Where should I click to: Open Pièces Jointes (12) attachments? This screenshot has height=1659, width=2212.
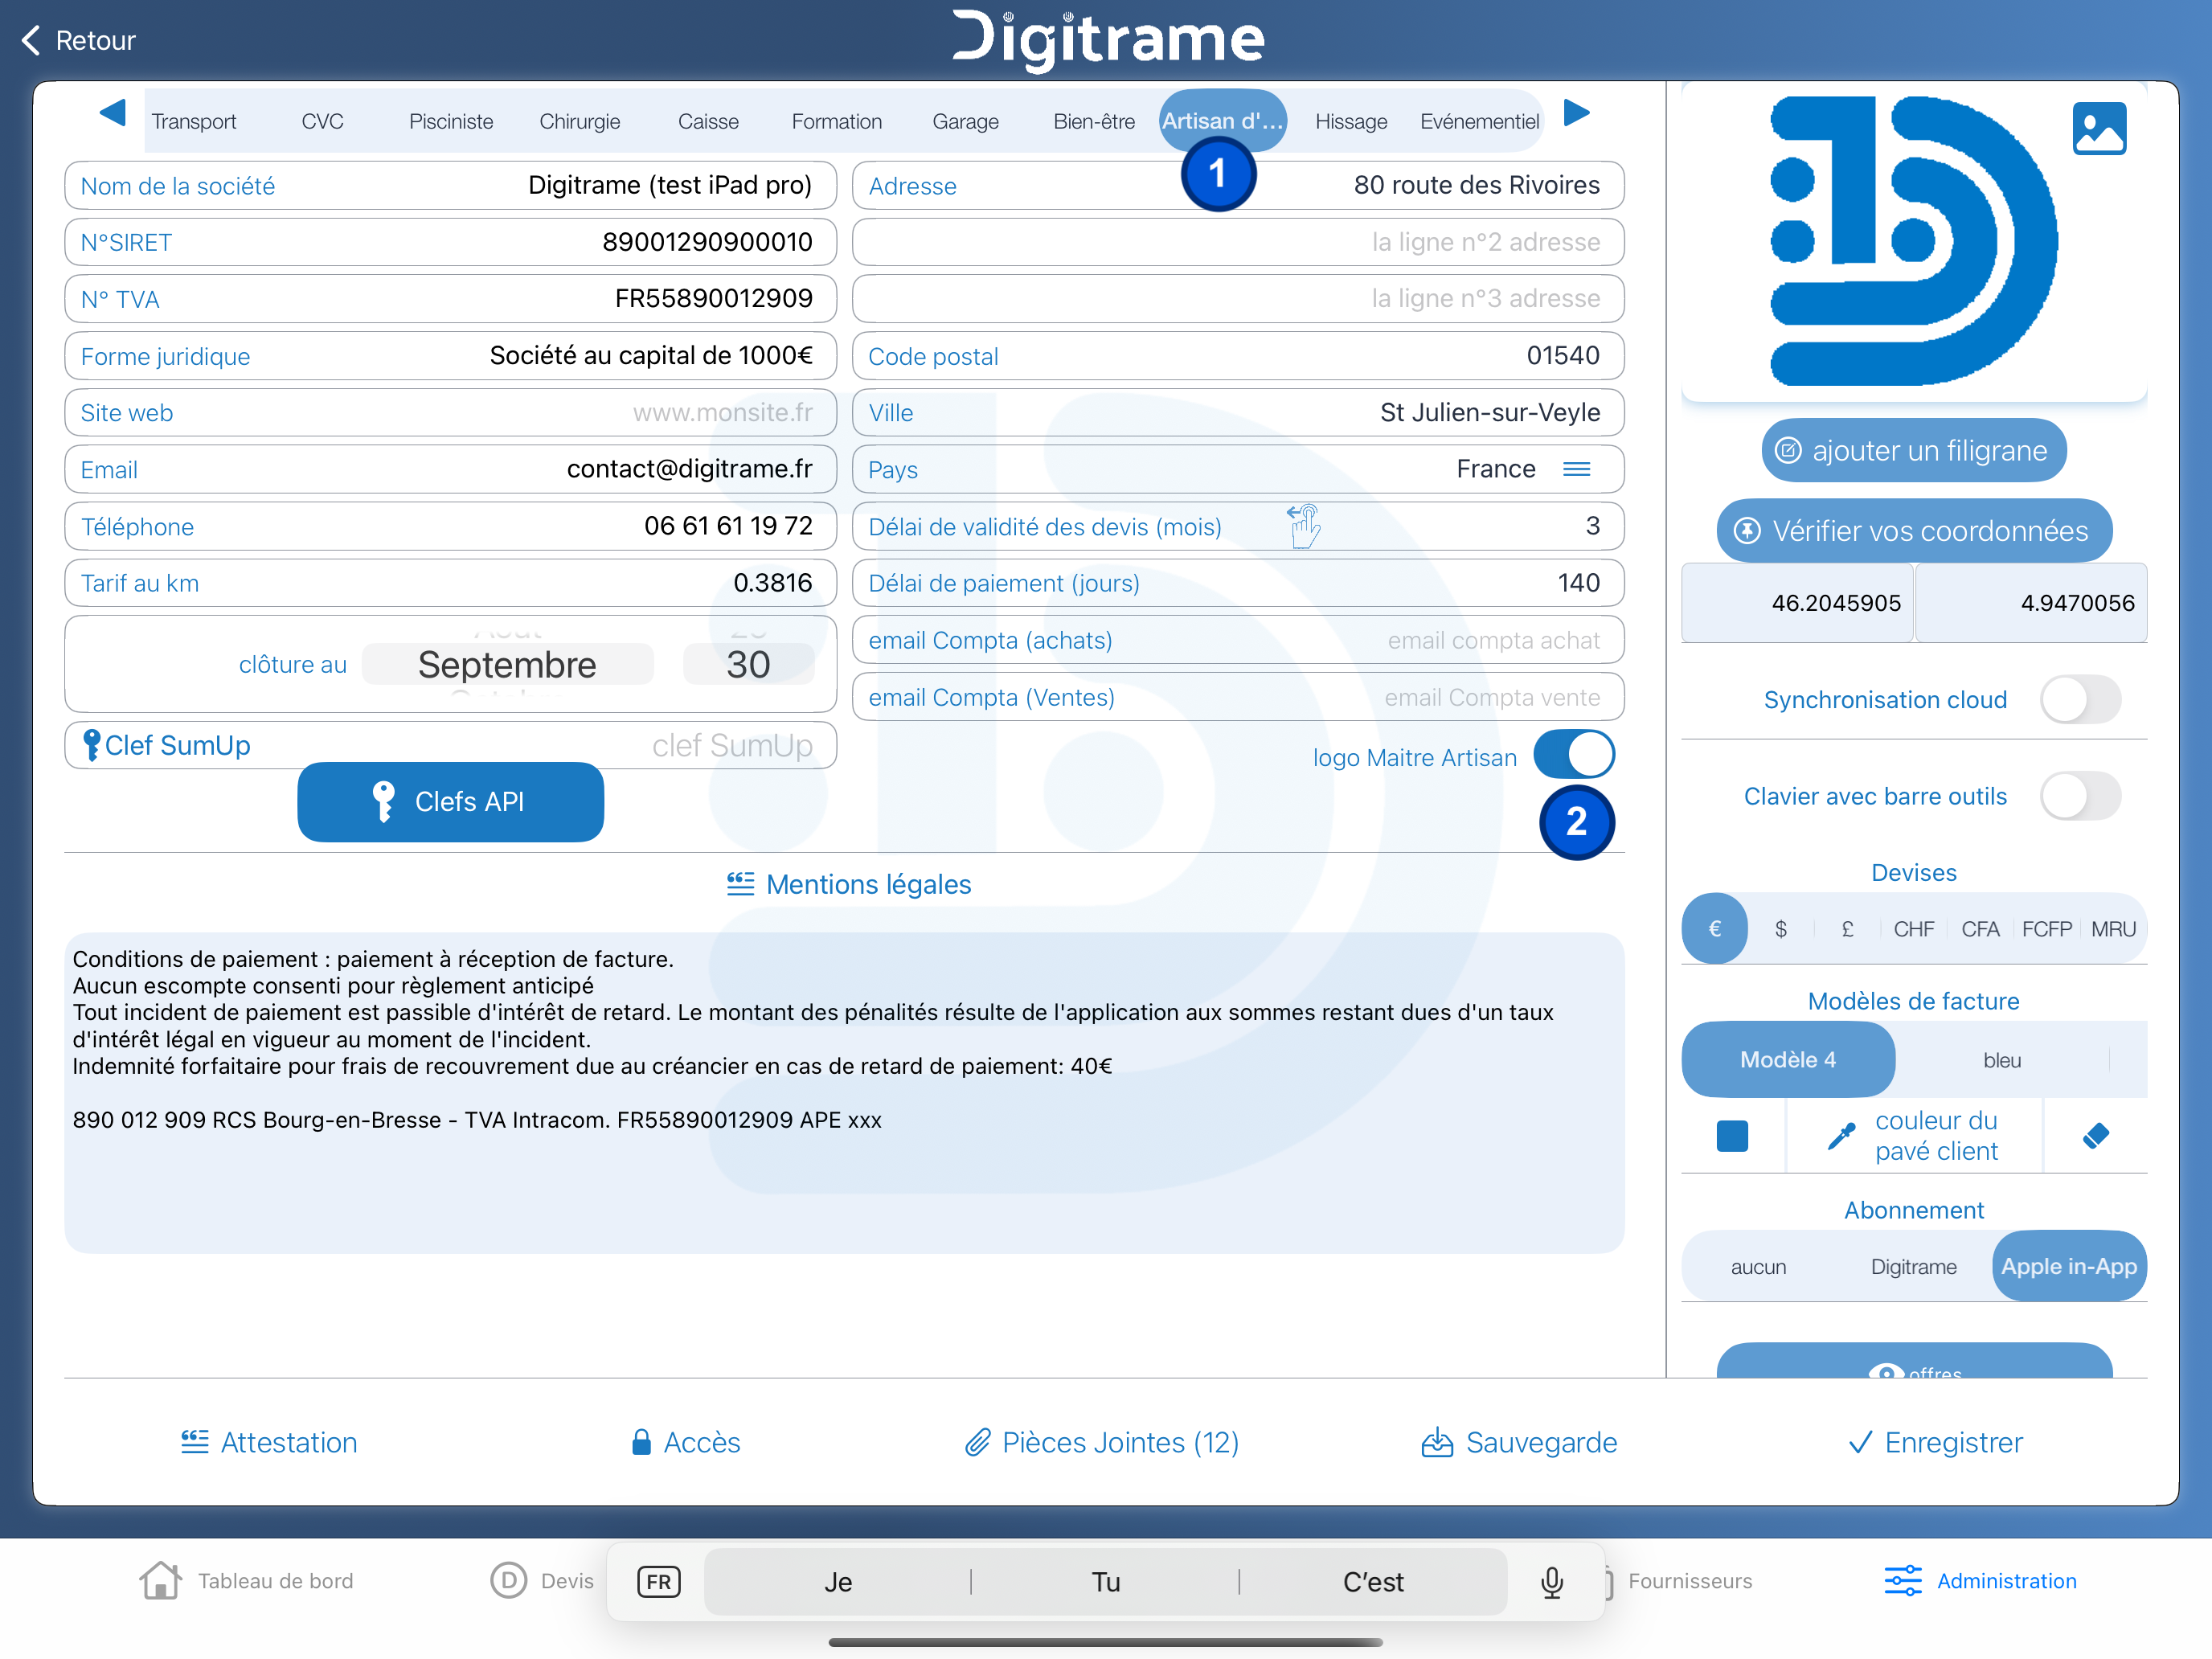[1102, 1442]
